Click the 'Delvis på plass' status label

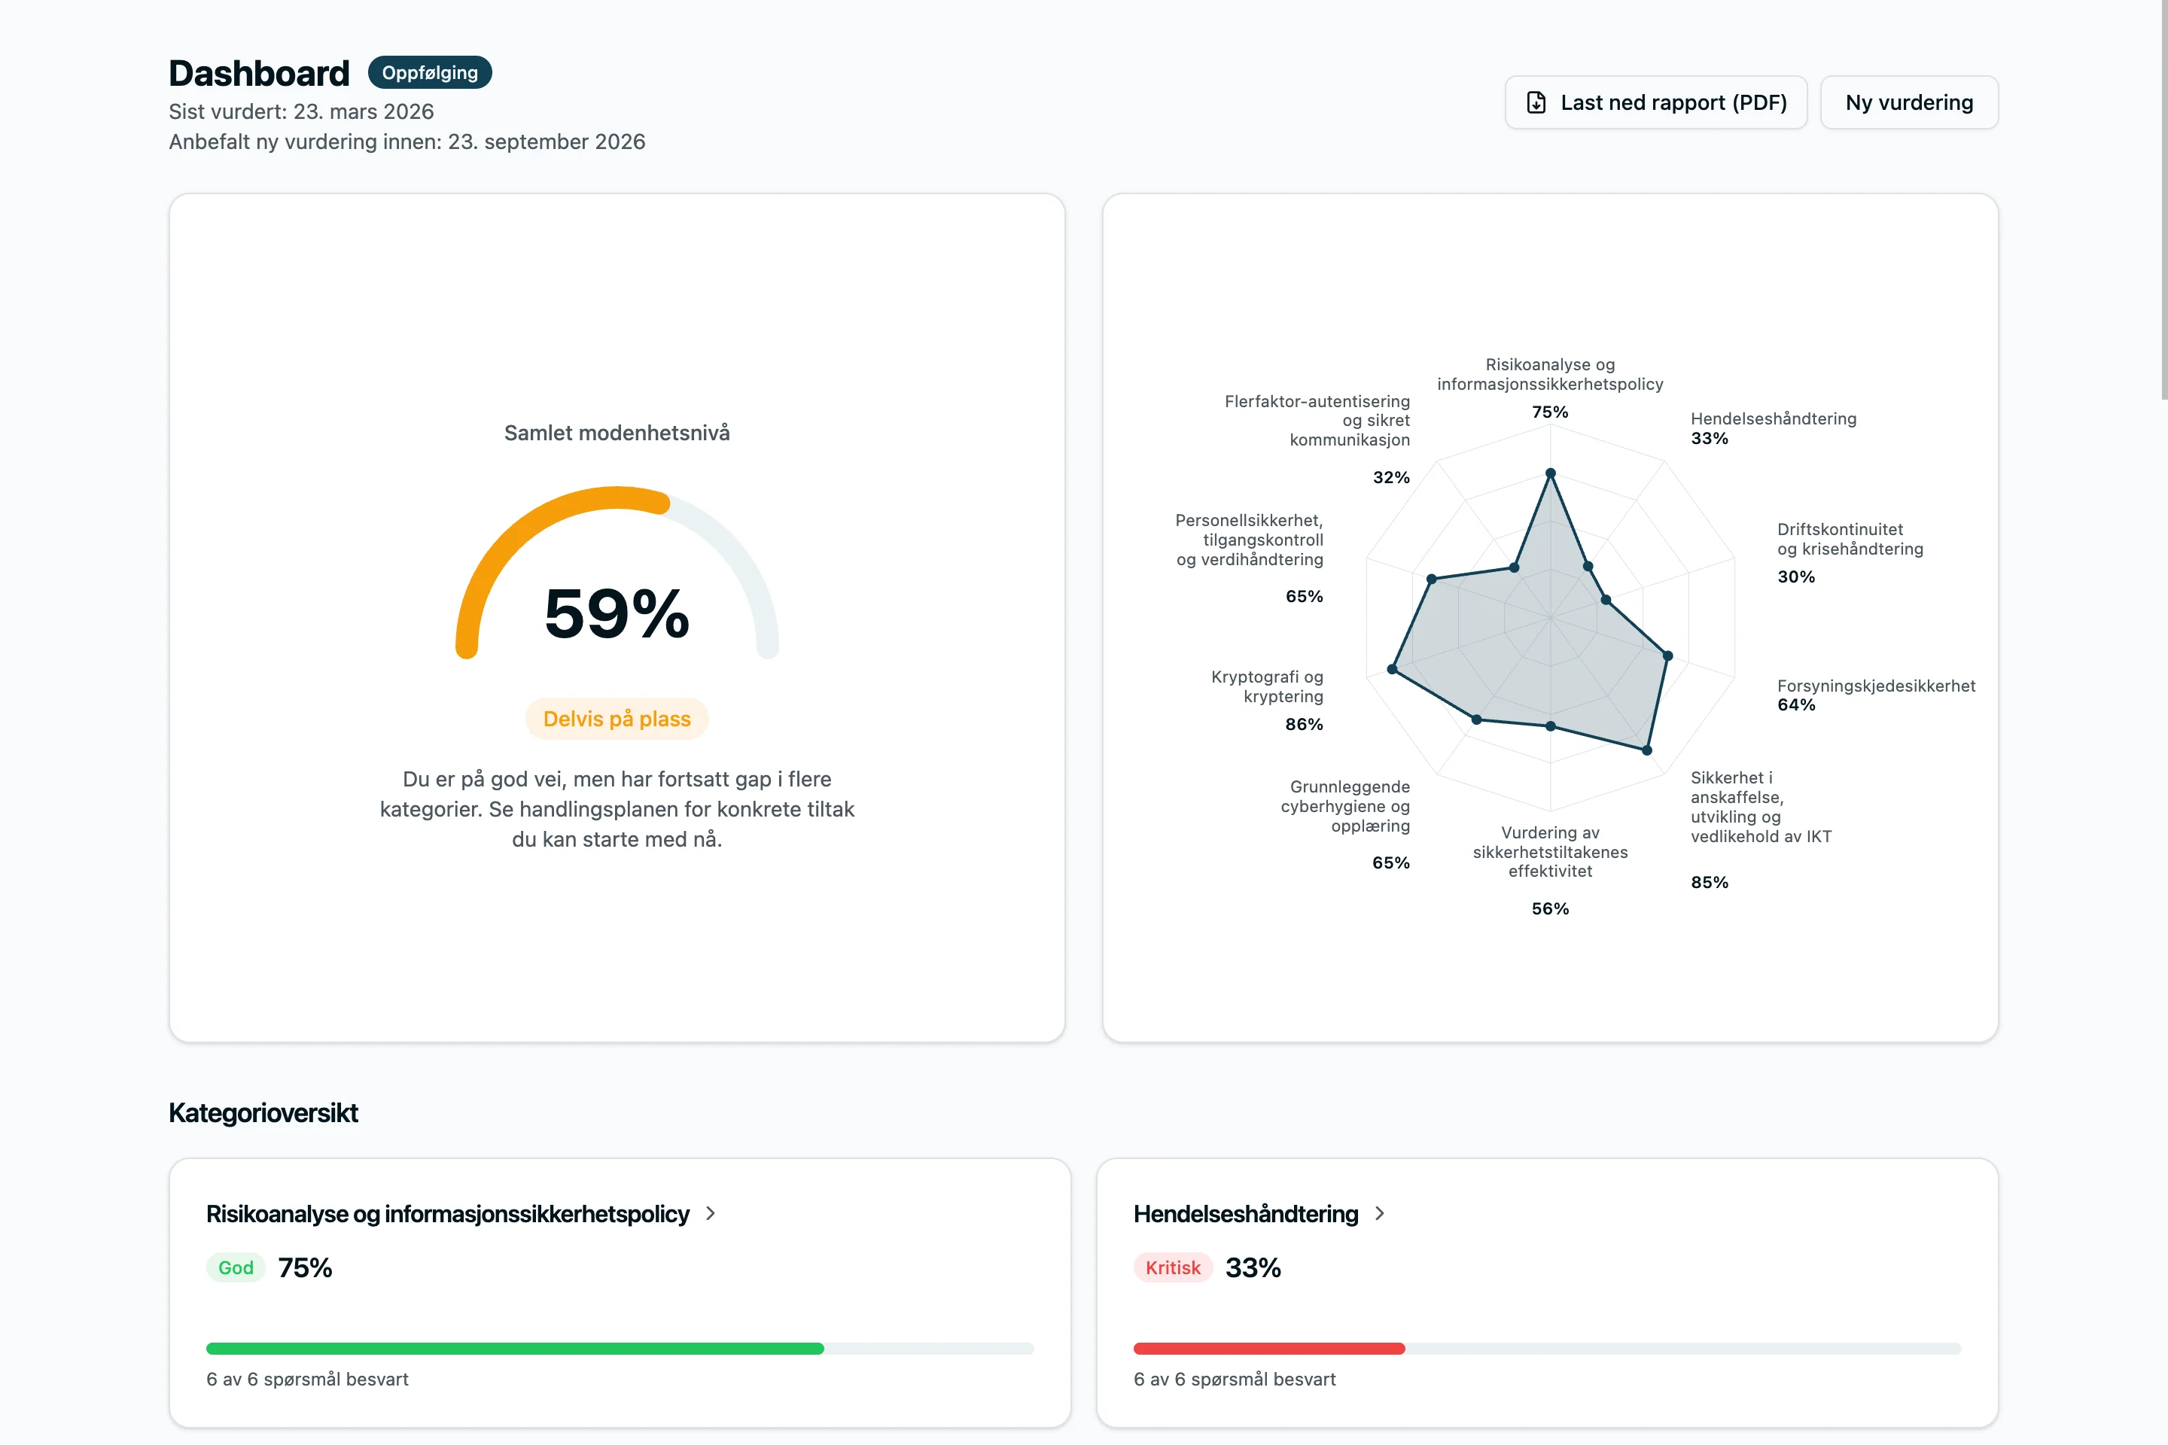pos(617,718)
